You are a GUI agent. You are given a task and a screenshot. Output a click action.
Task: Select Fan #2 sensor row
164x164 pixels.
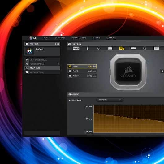pyautogui.click(x=82, y=71)
